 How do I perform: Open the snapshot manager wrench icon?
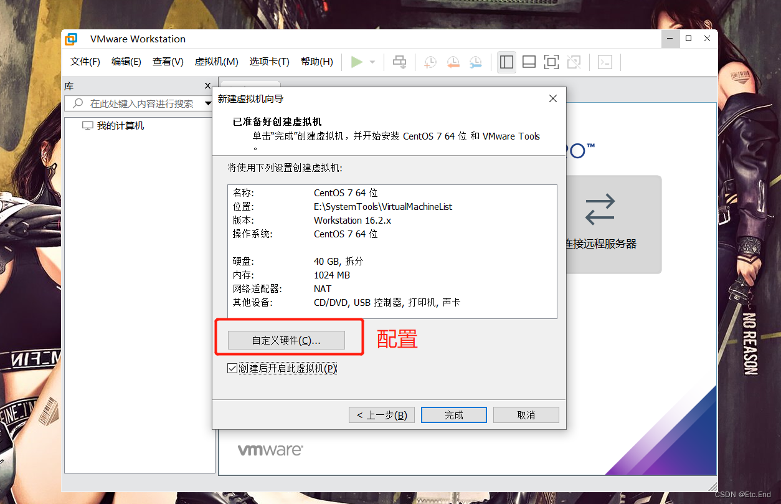(x=475, y=62)
